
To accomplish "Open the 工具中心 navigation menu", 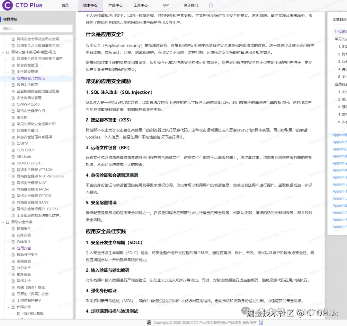I will pos(141,5).
